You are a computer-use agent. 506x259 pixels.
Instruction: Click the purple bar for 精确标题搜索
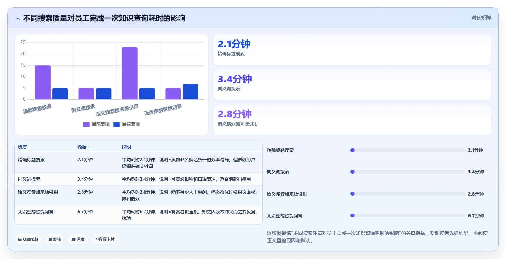point(43,82)
